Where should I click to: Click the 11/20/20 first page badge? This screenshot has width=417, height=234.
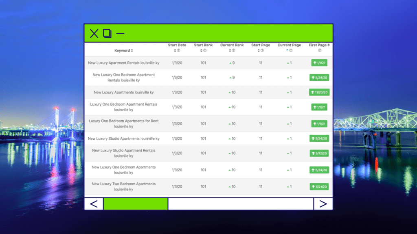[319, 92]
